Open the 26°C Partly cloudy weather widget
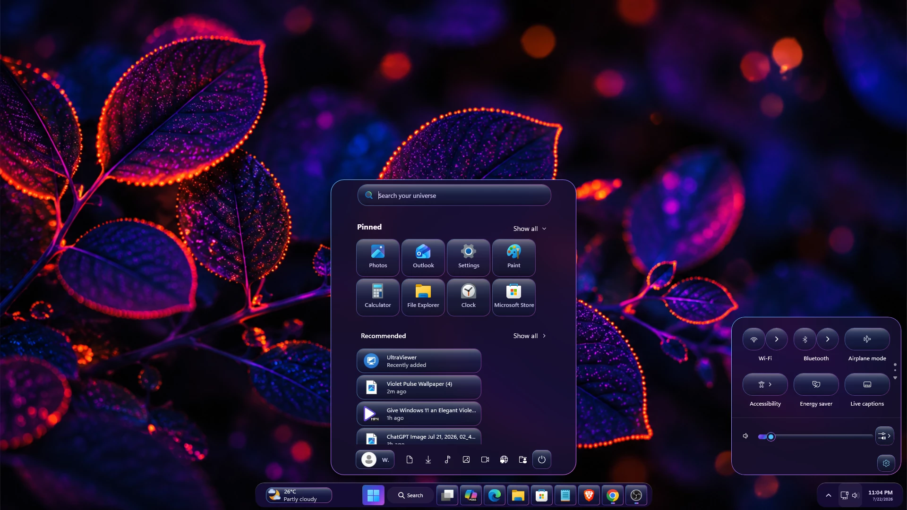907x510 pixels. [x=299, y=495]
